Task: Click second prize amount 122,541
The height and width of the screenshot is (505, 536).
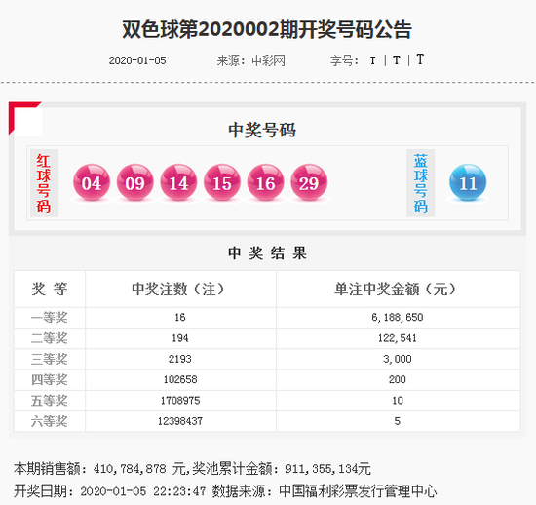Action: click(398, 338)
